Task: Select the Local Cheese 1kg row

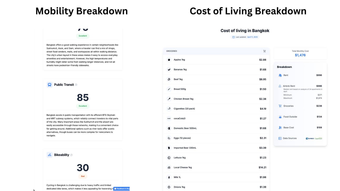Action: click(x=216, y=168)
